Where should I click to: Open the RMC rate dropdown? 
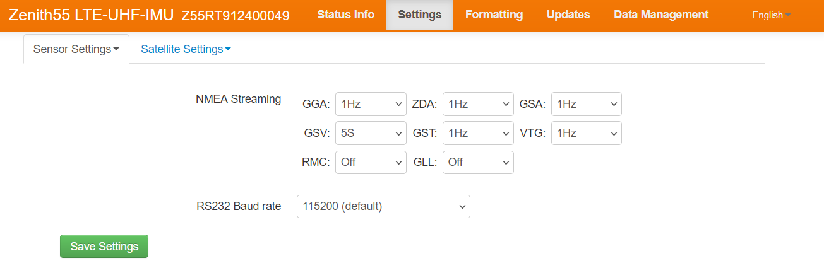click(370, 162)
